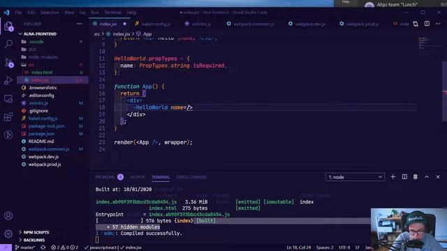447x251 pixels.
Task: Open the Accounts menu icon
Action: pos(8,215)
